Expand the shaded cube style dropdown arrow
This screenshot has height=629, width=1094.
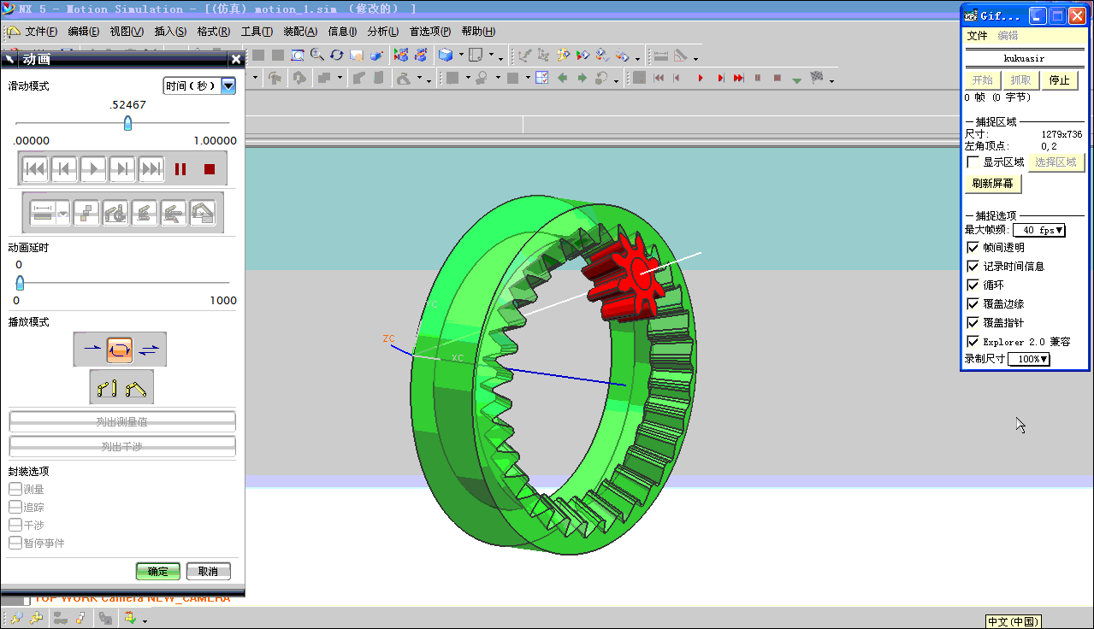pyautogui.click(x=461, y=56)
